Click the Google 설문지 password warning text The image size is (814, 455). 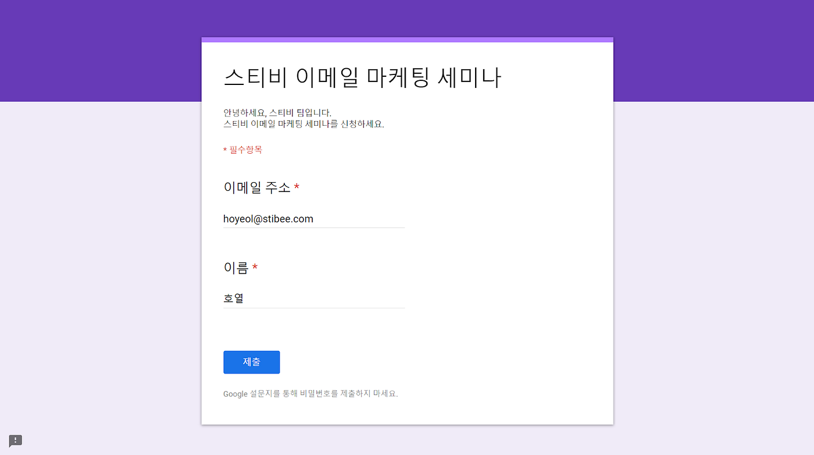tap(310, 393)
